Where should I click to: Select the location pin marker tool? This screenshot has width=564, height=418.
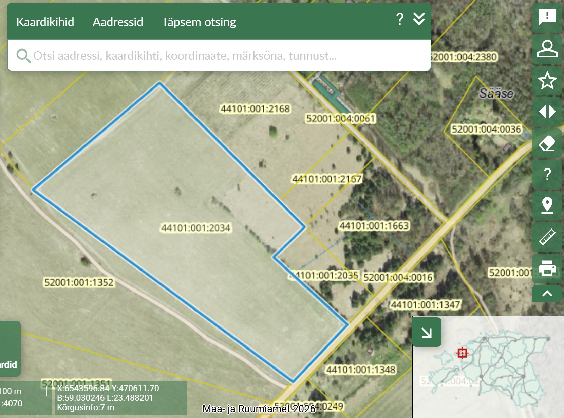(547, 205)
